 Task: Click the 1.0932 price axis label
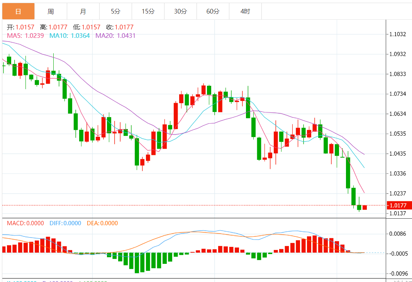click(x=398, y=54)
